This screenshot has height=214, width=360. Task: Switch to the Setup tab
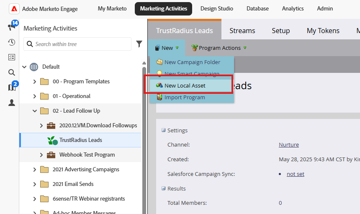click(x=281, y=31)
